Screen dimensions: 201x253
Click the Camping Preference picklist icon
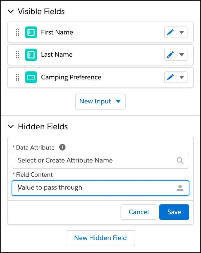click(31, 77)
